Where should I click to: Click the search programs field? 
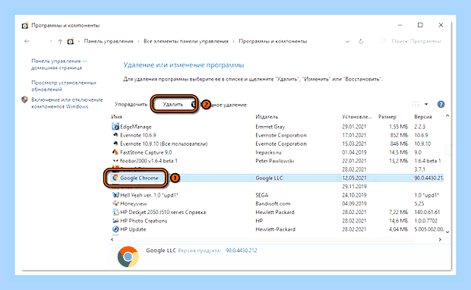pos(413,41)
